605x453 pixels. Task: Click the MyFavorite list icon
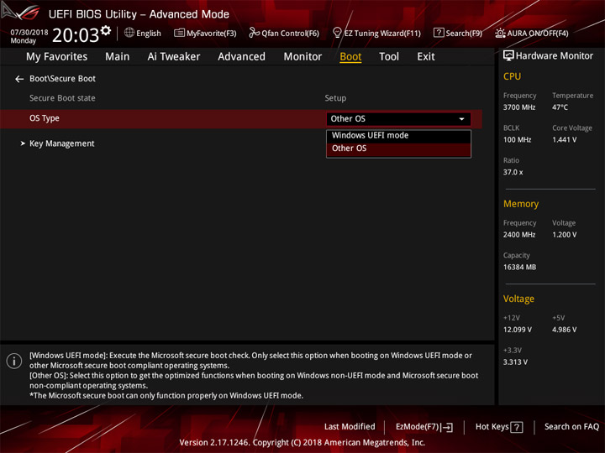click(x=179, y=33)
